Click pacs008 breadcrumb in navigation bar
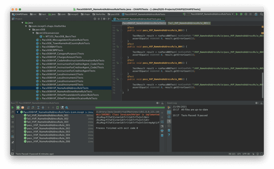 point(114,14)
